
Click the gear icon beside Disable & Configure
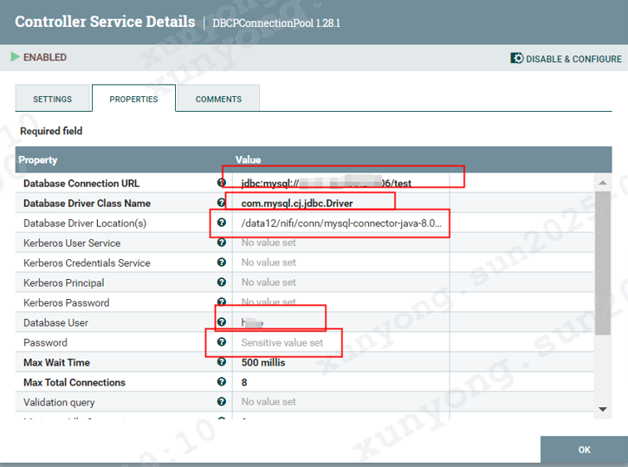516,58
